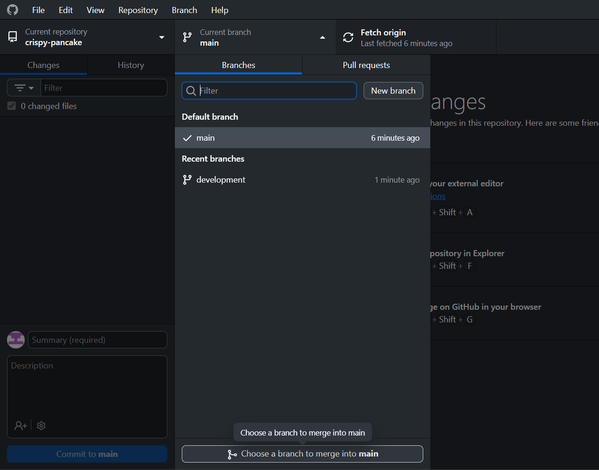
Task: Click Fetch origin button
Action: click(x=416, y=37)
